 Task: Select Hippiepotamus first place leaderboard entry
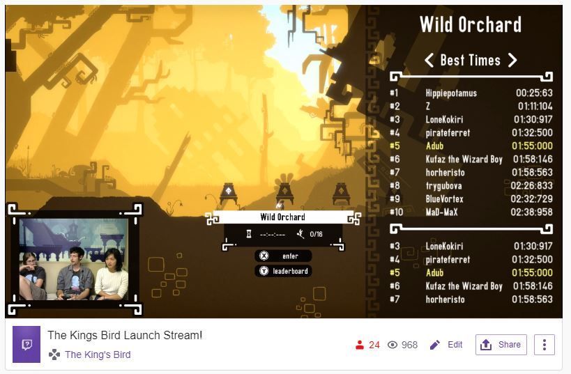(471, 93)
